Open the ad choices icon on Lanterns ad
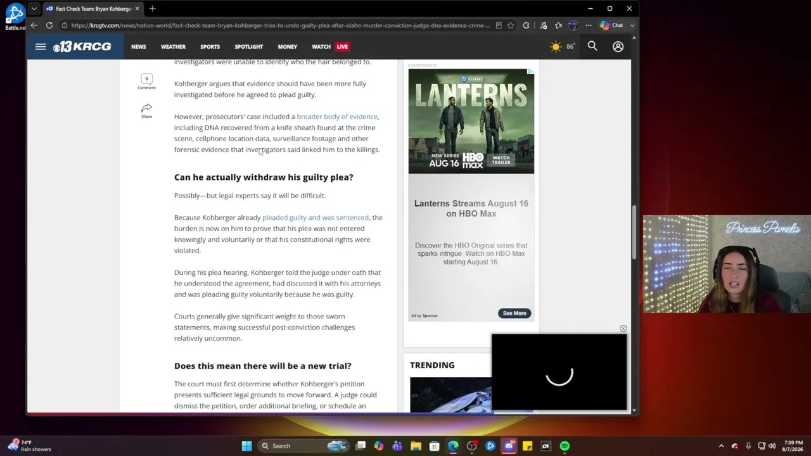This screenshot has width=811, height=456. pos(530,72)
